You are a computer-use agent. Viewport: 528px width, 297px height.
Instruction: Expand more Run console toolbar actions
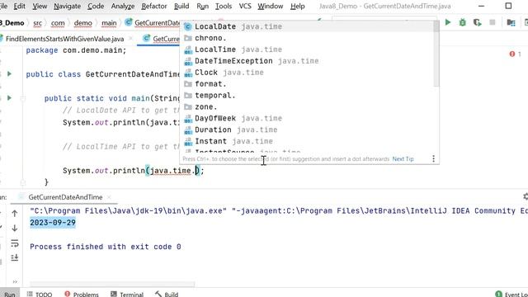coord(15,282)
